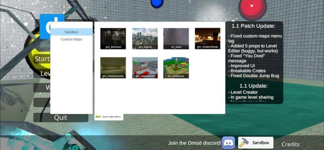Load the gm_thebackroom map

point(113,68)
